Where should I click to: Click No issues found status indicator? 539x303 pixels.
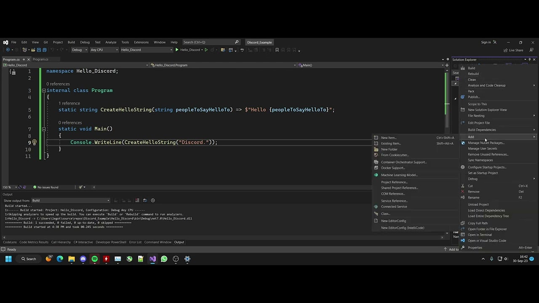point(45,187)
